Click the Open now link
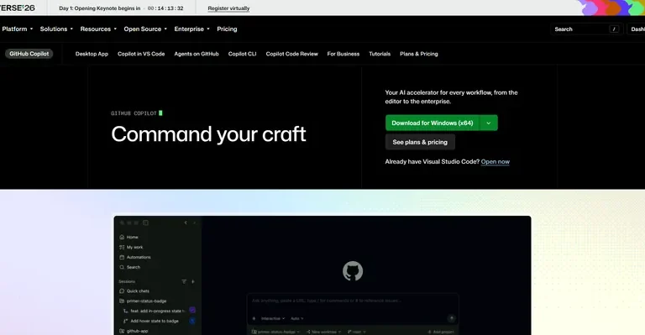 [496, 162]
